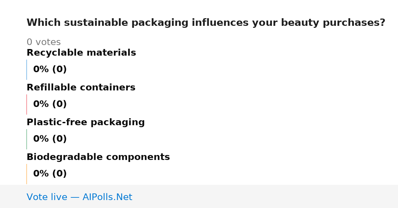Click the 0 votes counter
The height and width of the screenshot is (208, 398).
pyautogui.click(x=43, y=42)
